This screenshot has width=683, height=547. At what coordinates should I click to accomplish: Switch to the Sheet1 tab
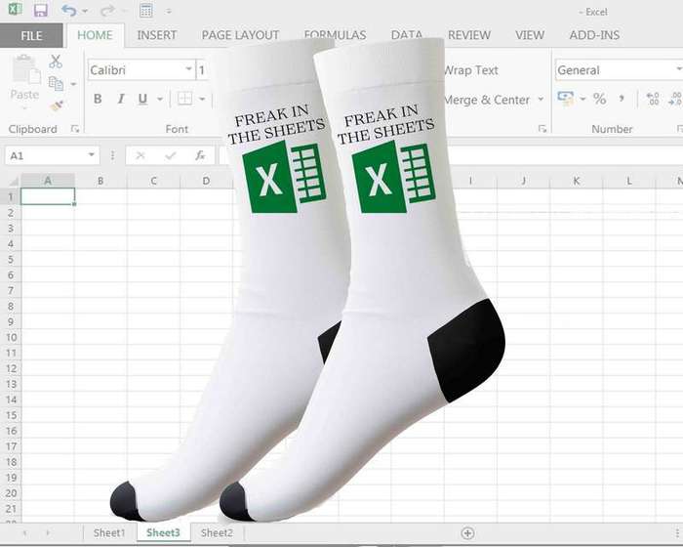click(109, 532)
